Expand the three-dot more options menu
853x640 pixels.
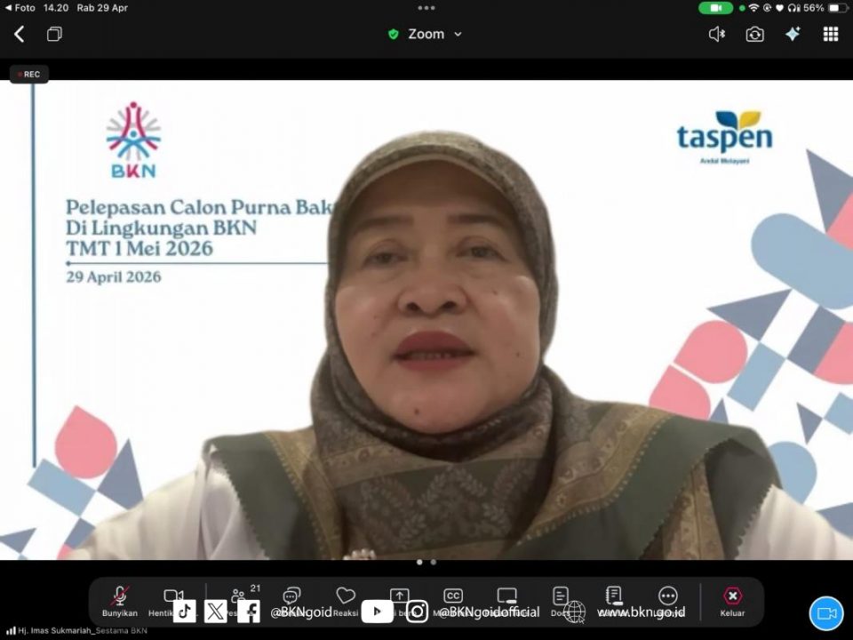coord(668,596)
